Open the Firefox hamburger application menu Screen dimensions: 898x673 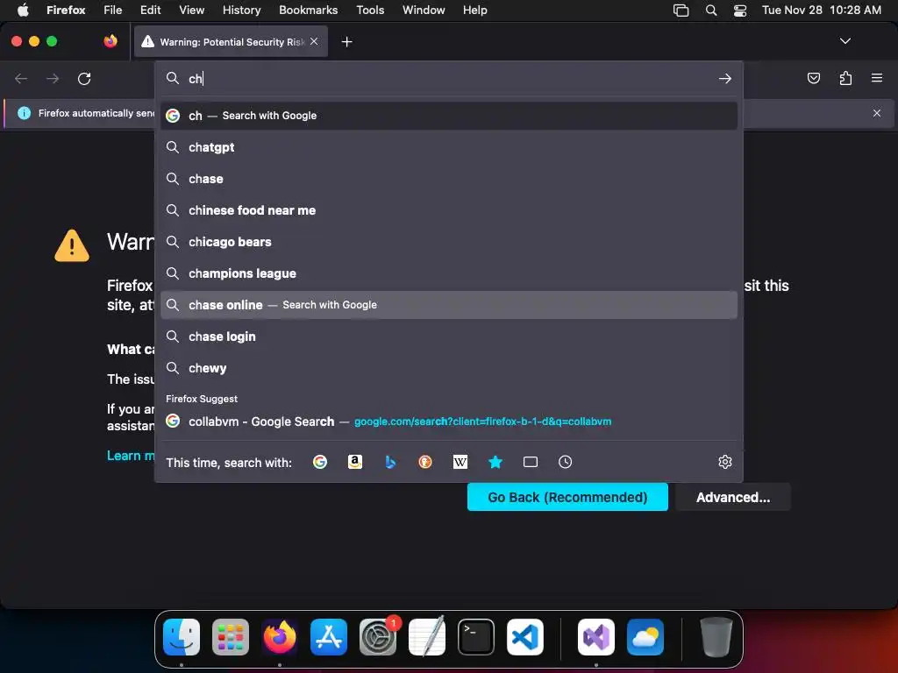877,78
